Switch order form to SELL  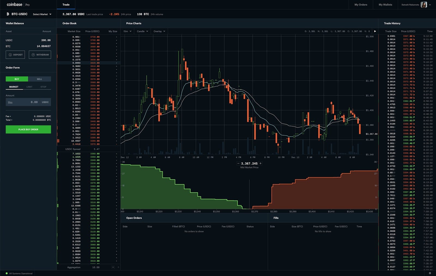(40, 79)
